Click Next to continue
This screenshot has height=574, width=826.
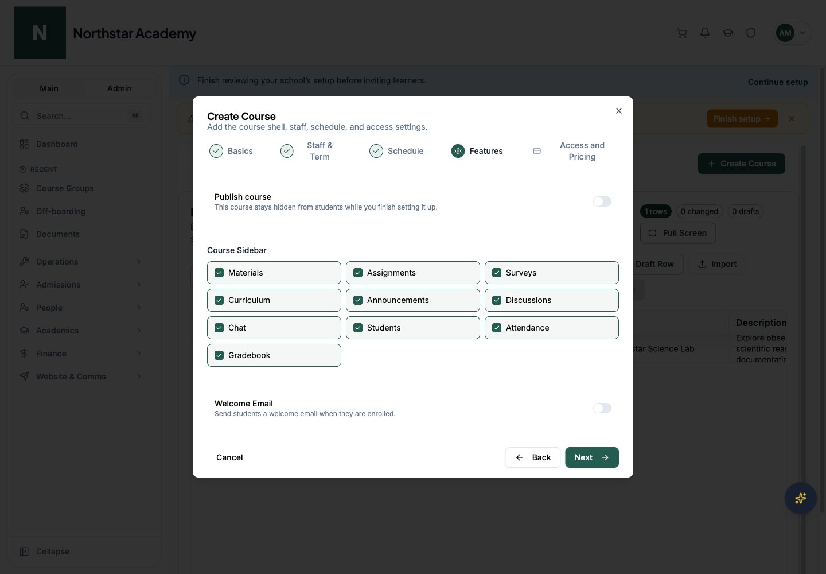tap(592, 457)
